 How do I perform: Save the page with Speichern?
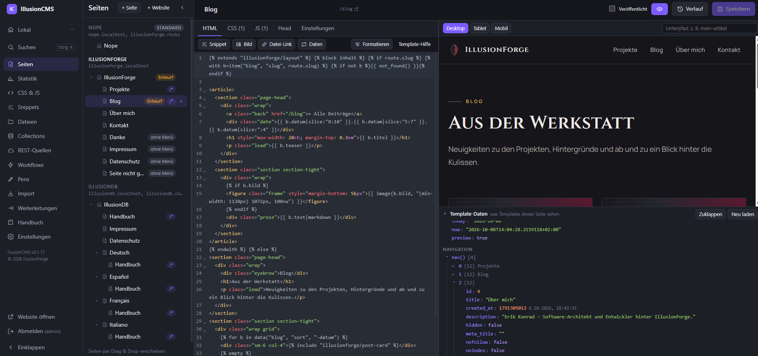[x=733, y=9]
